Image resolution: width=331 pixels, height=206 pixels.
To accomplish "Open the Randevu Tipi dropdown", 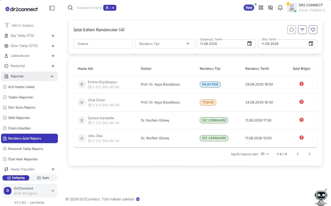I will 165,44.
